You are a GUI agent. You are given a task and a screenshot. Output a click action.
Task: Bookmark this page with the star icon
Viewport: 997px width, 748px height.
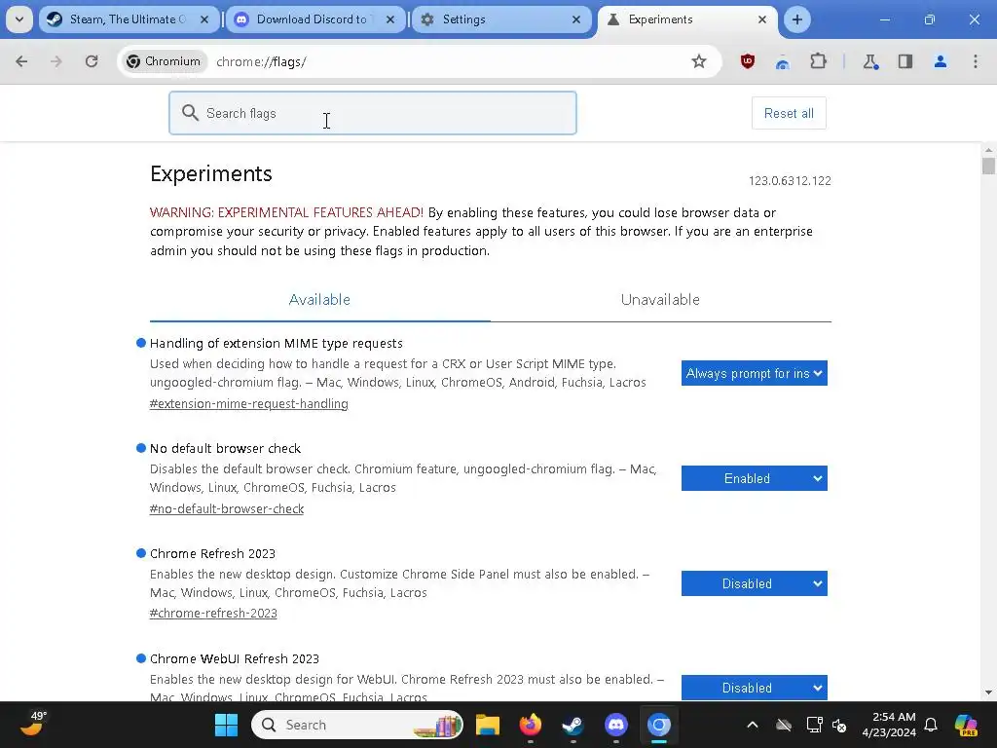[x=699, y=61]
